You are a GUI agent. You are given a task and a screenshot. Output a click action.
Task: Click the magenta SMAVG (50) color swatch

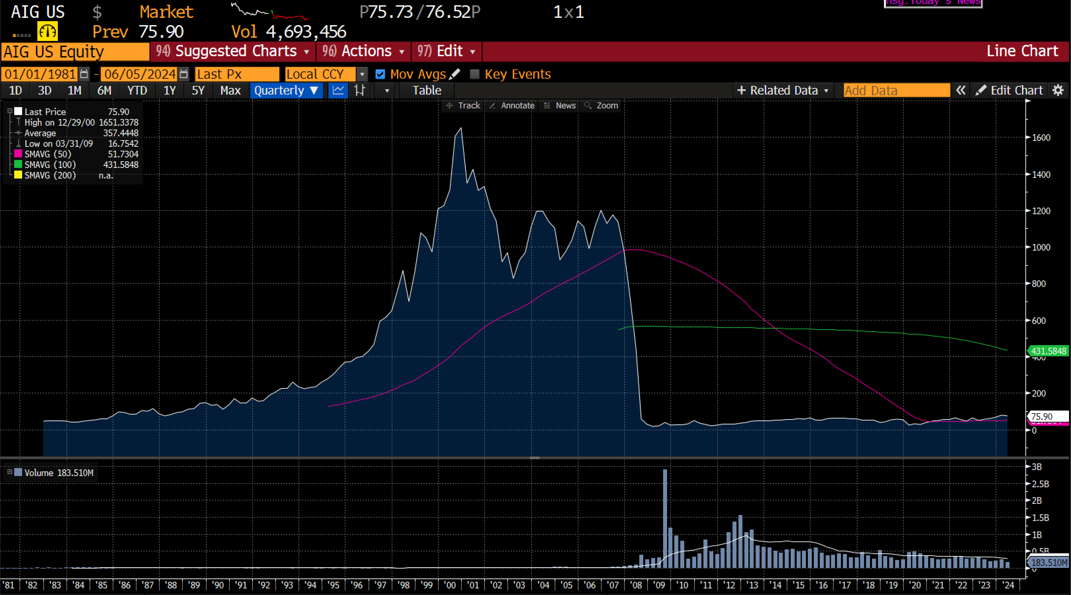point(18,154)
